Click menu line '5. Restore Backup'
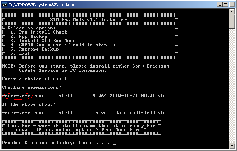 click(34, 49)
